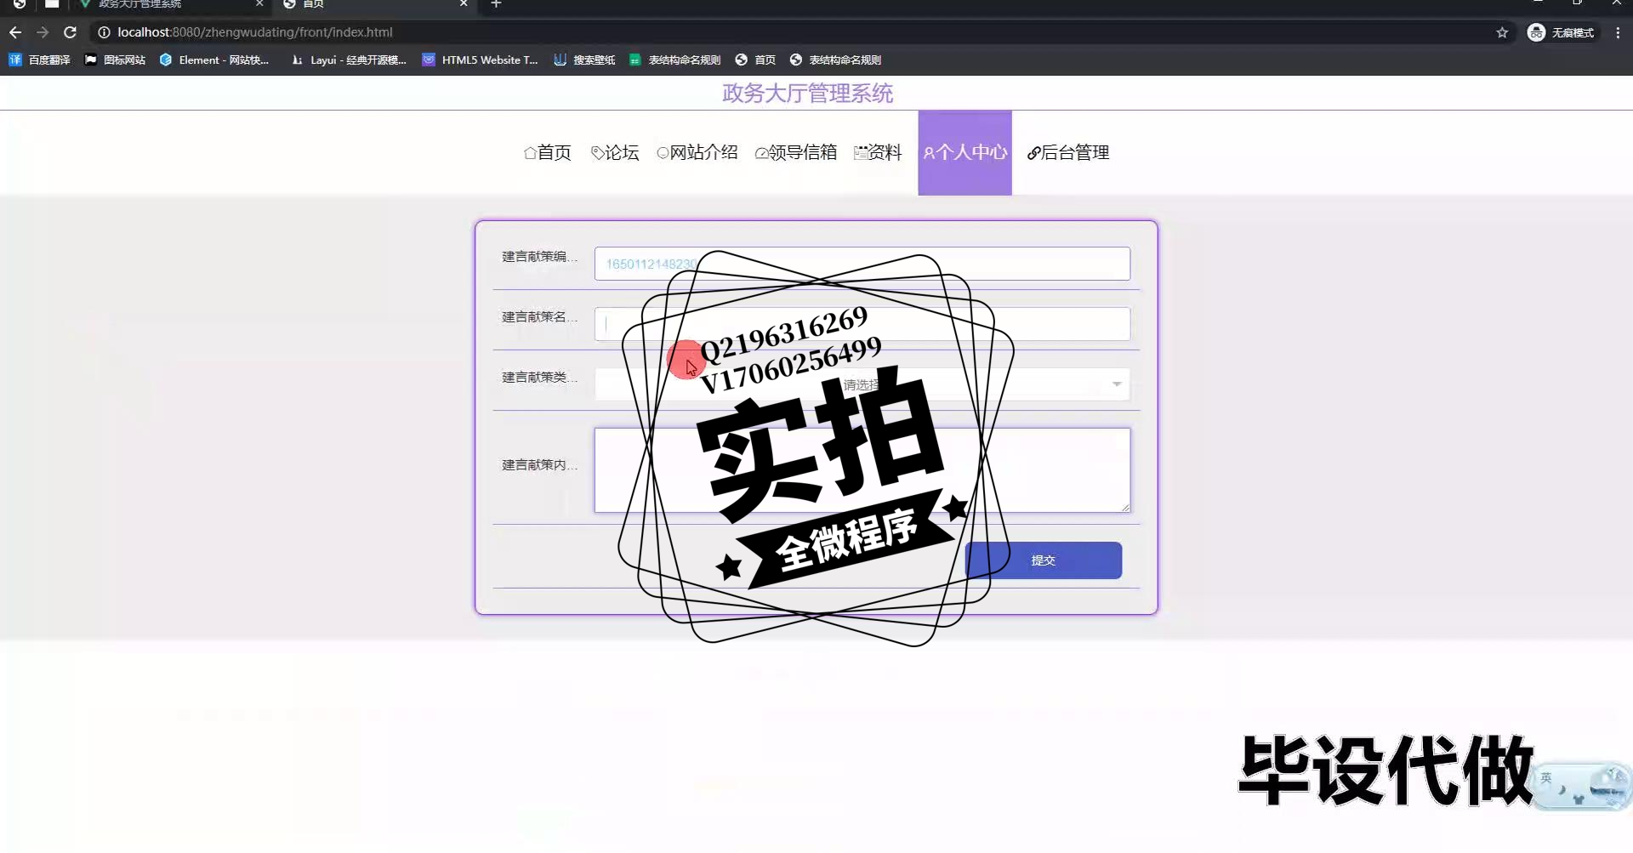
Task: Open the browser three-dot menu
Action: (1618, 32)
